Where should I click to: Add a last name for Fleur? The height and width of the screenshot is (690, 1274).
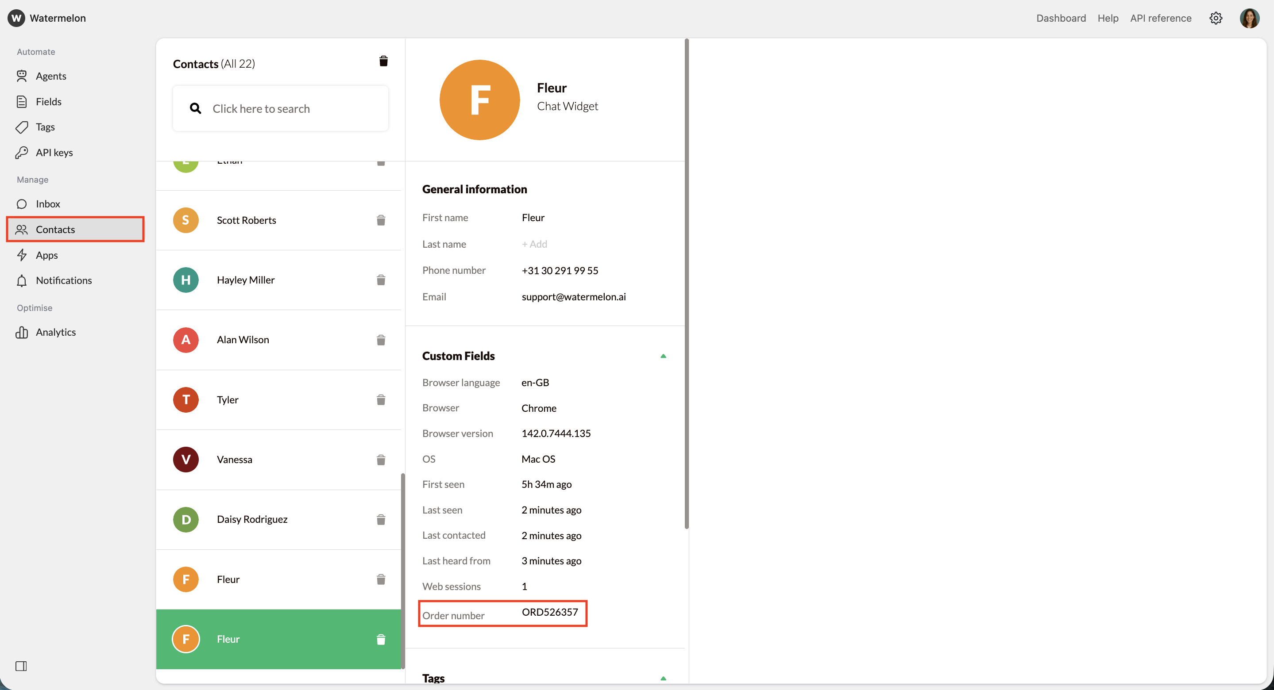[535, 244]
